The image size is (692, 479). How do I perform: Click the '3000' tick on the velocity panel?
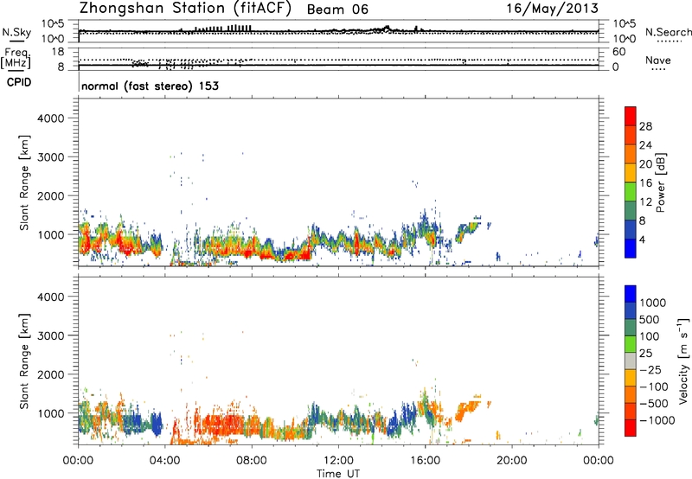(51, 335)
